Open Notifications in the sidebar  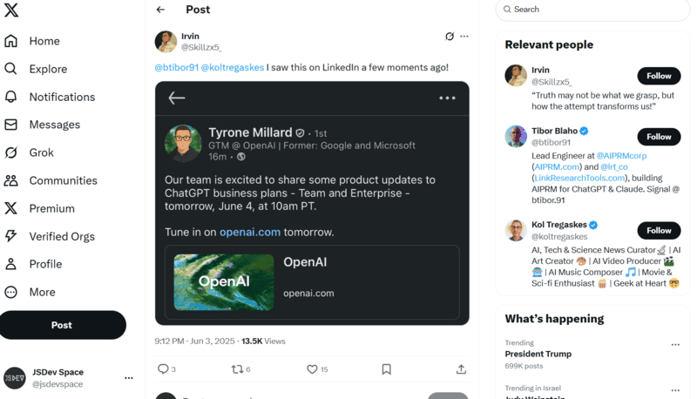pos(61,97)
